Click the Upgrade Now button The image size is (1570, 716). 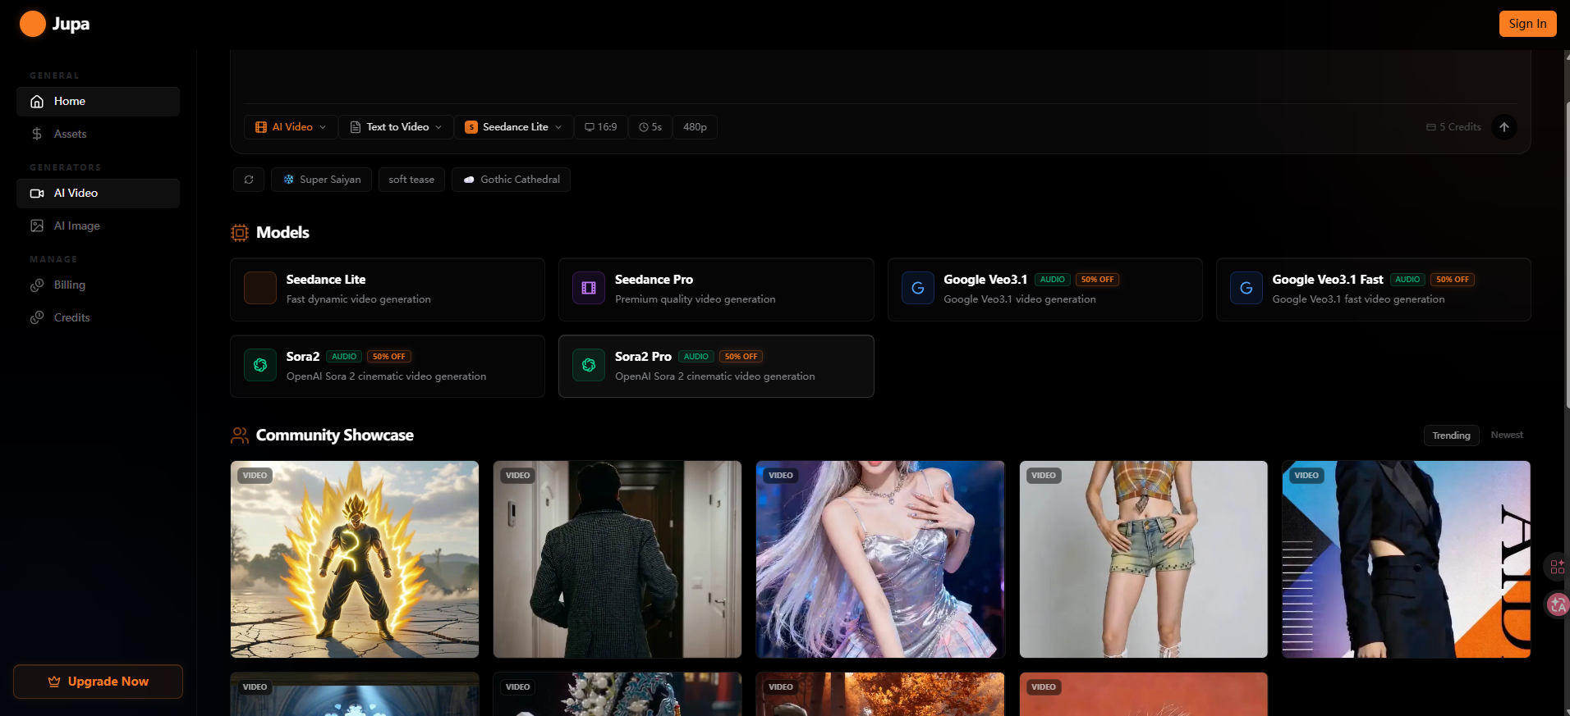tap(98, 682)
